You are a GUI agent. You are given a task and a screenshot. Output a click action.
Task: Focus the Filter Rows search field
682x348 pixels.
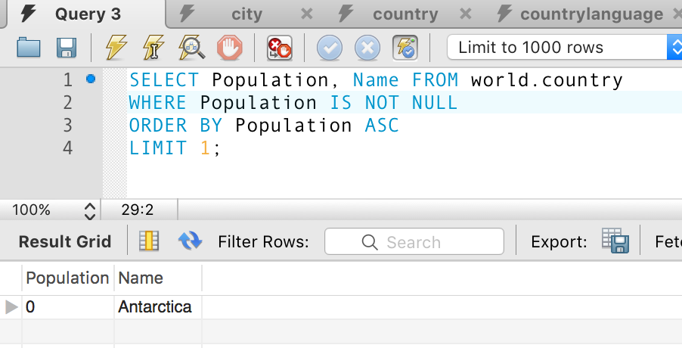(414, 241)
